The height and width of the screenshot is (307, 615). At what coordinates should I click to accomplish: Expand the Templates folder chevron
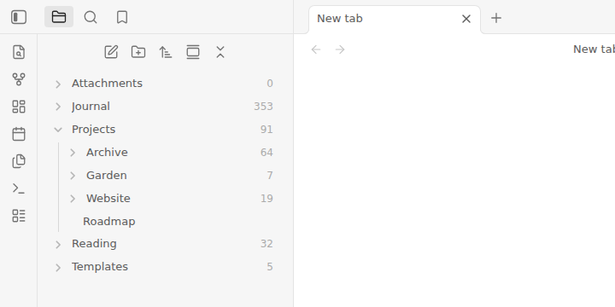58,268
